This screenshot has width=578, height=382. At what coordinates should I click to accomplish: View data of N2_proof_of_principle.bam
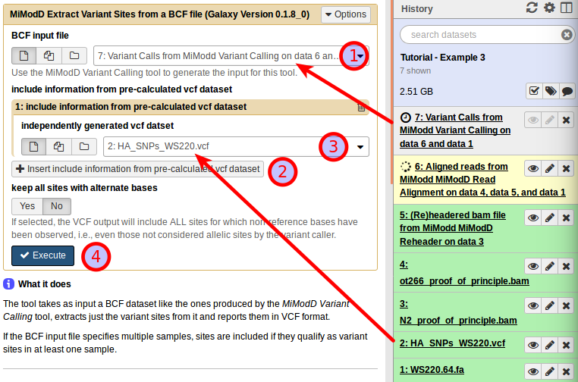point(533,305)
